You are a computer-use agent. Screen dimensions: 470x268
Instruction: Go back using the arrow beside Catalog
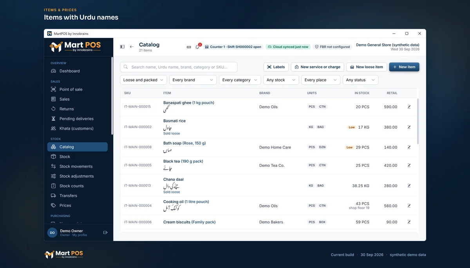pyautogui.click(x=132, y=47)
